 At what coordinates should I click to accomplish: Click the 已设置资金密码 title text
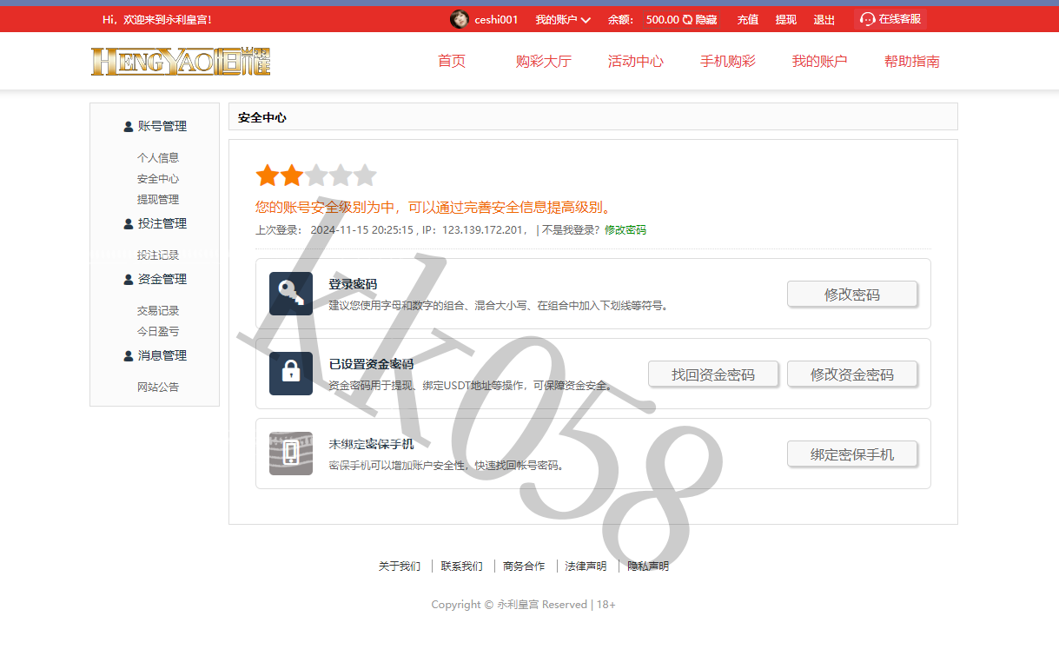coord(371,364)
